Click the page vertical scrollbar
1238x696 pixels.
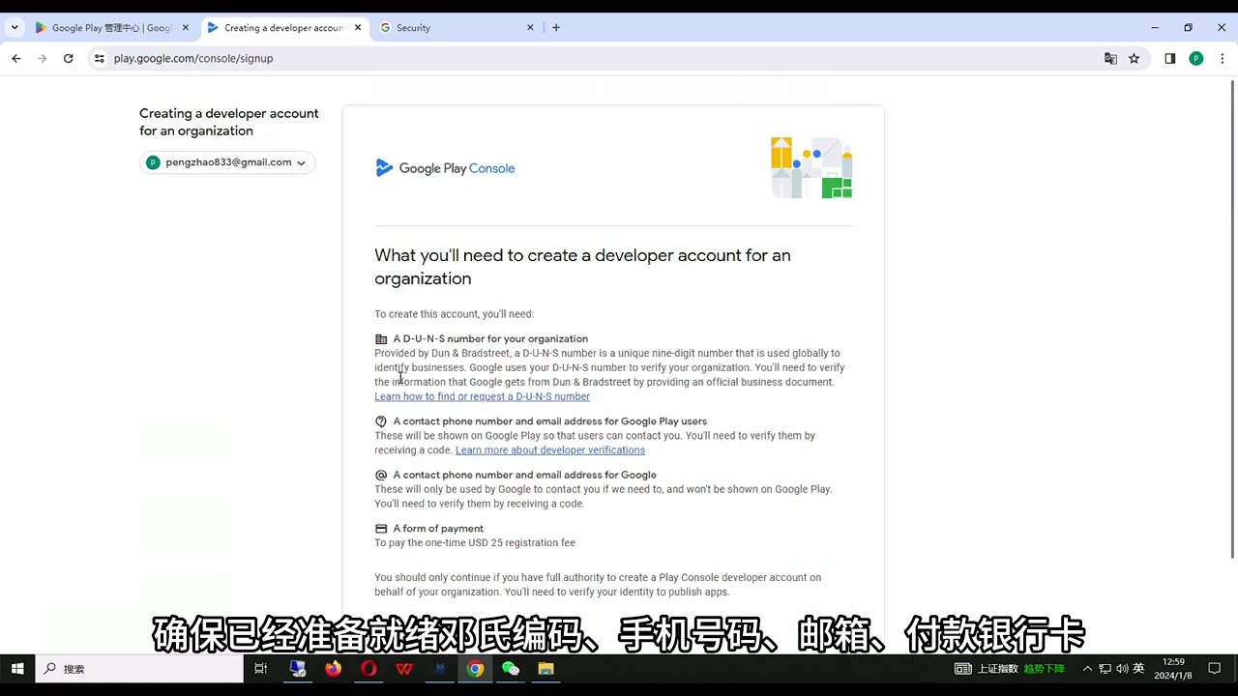(x=1232, y=319)
